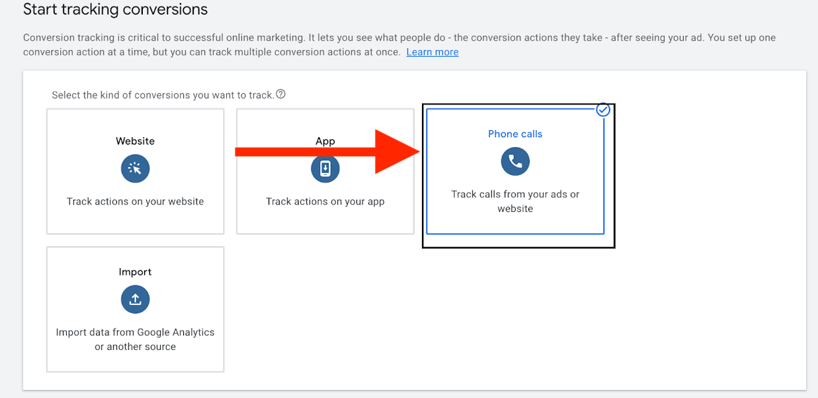Click the red arrow annotation head

(x=397, y=152)
